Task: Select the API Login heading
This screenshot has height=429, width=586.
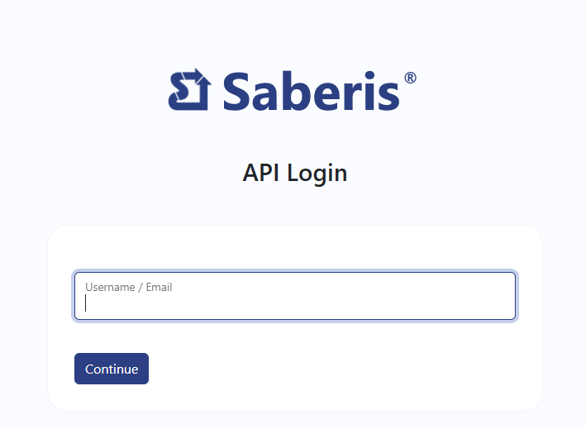Action: (x=295, y=173)
